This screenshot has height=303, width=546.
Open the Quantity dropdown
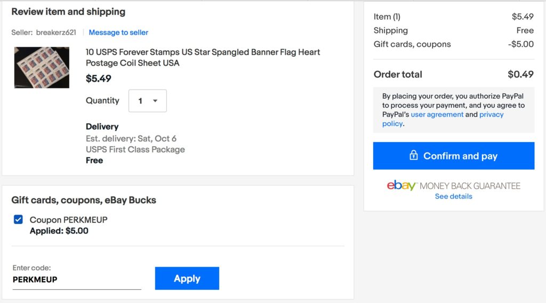(148, 101)
